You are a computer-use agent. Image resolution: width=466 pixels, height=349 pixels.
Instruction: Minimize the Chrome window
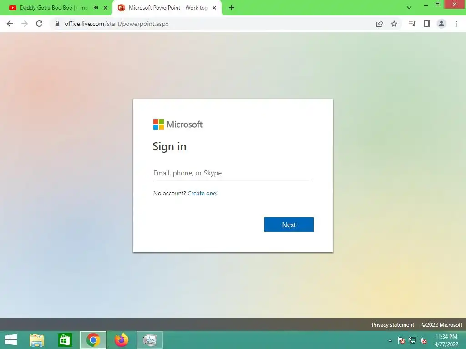click(x=426, y=5)
